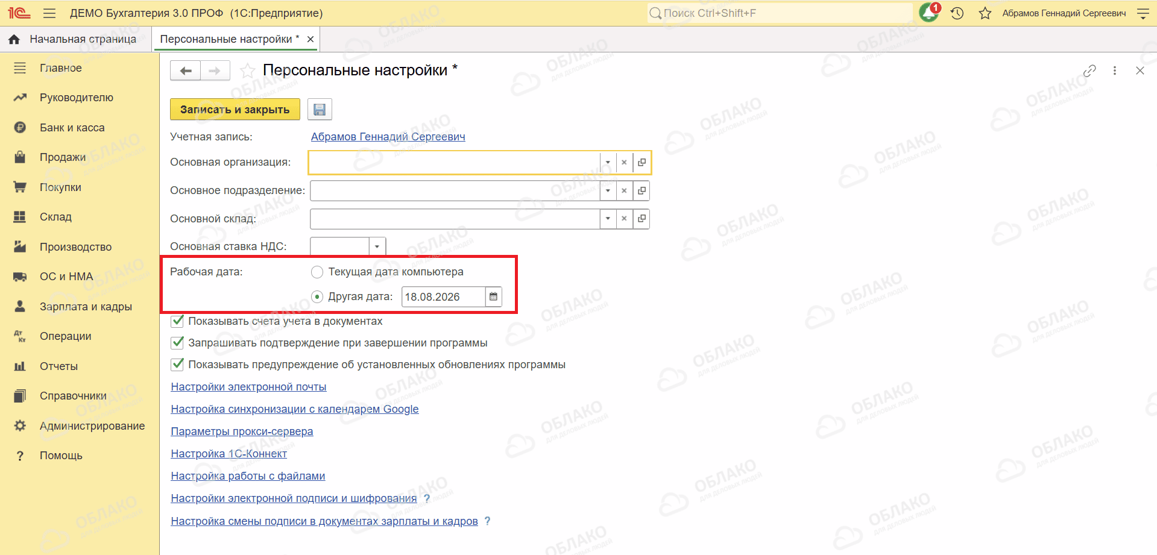1157x555 pixels.
Task: Open favorites star in title bar
Action: [x=985, y=13]
